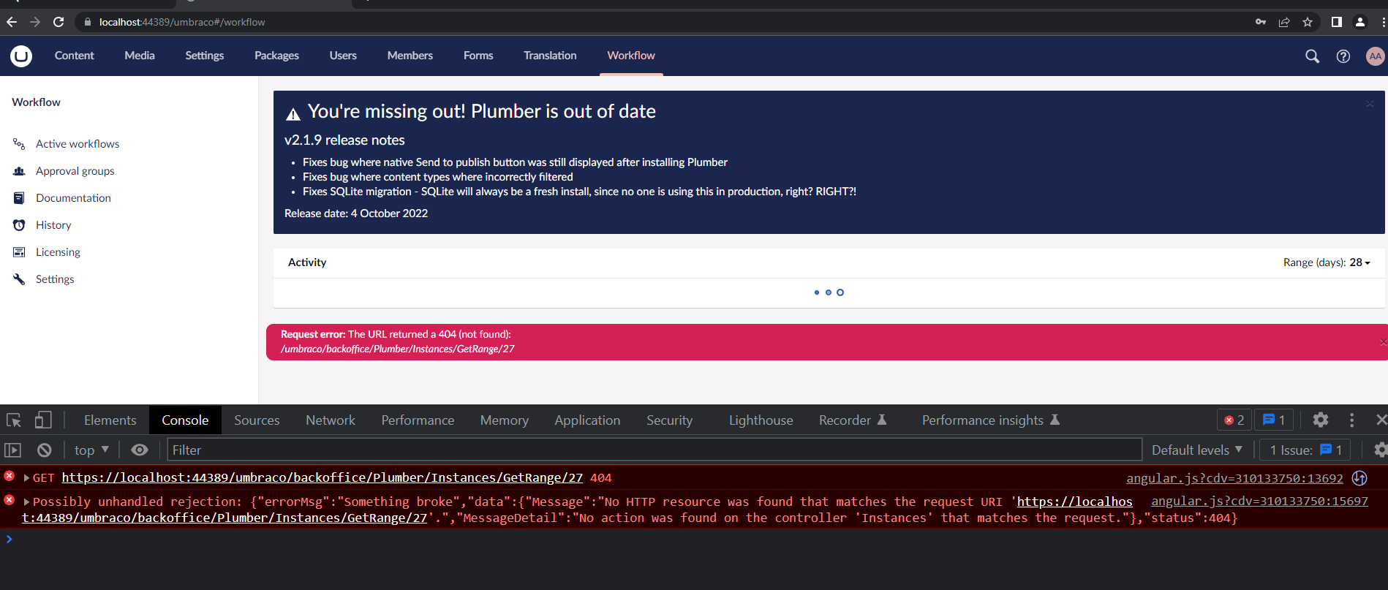
Task: Switch to the Network DevTools tab
Action: point(331,420)
